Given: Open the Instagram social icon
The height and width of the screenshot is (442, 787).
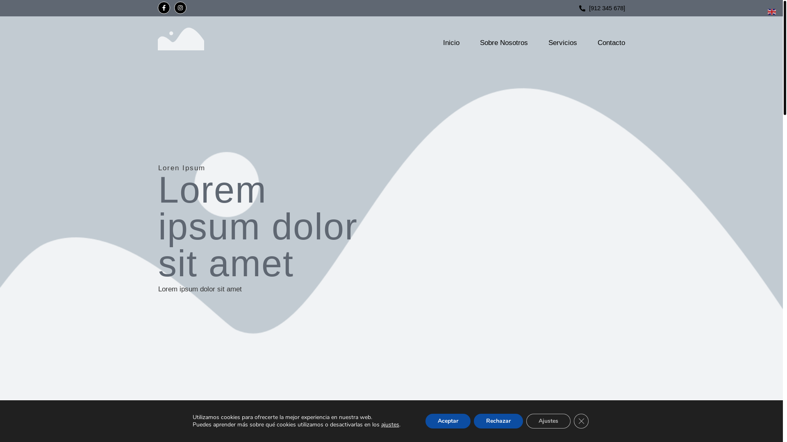Looking at the screenshot, I should click(x=180, y=8).
